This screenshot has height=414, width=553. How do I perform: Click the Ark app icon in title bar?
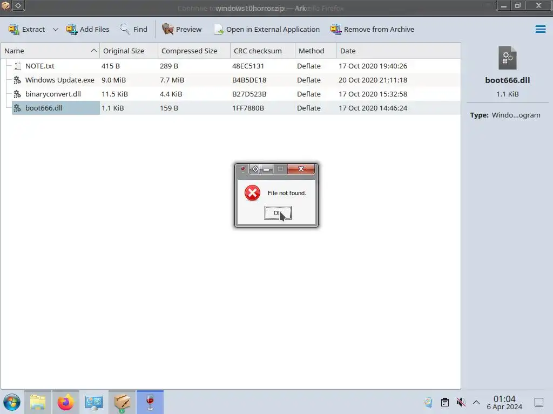[5, 5]
